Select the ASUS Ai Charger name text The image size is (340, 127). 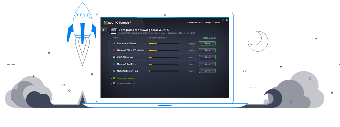pyautogui.click(x=125, y=57)
